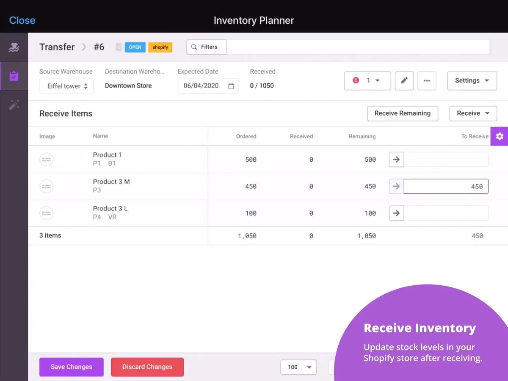The image size is (508, 381).
Task: Change the page size 100 dropdown
Action: point(298,367)
